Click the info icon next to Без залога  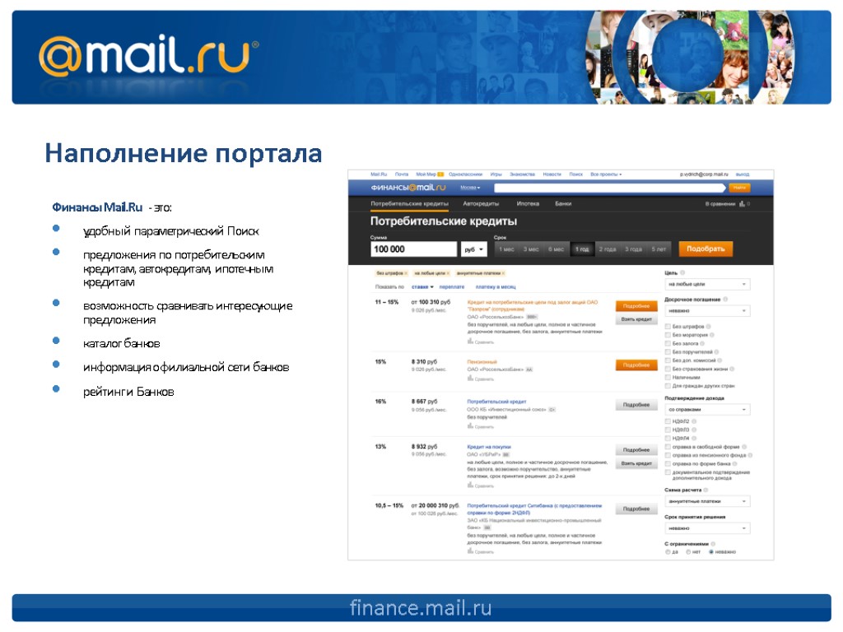pos(702,343)
